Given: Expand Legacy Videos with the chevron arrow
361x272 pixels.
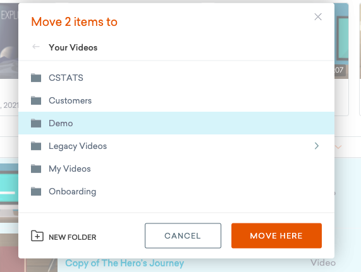Looking at the screenshot, I should pyautogui.click(x=317, y=146).
